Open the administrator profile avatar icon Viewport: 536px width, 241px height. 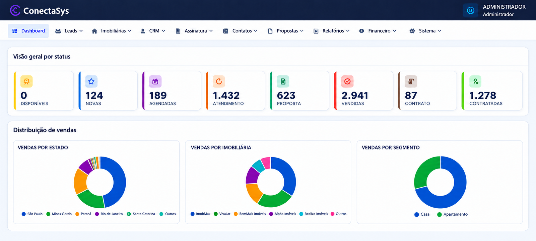[470, 10]
